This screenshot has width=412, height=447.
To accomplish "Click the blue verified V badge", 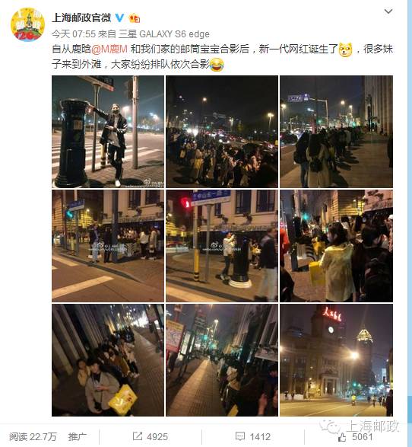I will 120,18.
